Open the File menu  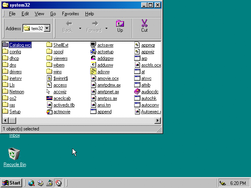(x=12, y=14)
